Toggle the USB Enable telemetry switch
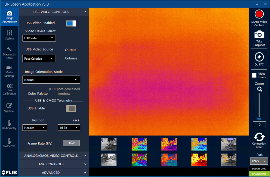 [71, 109]
